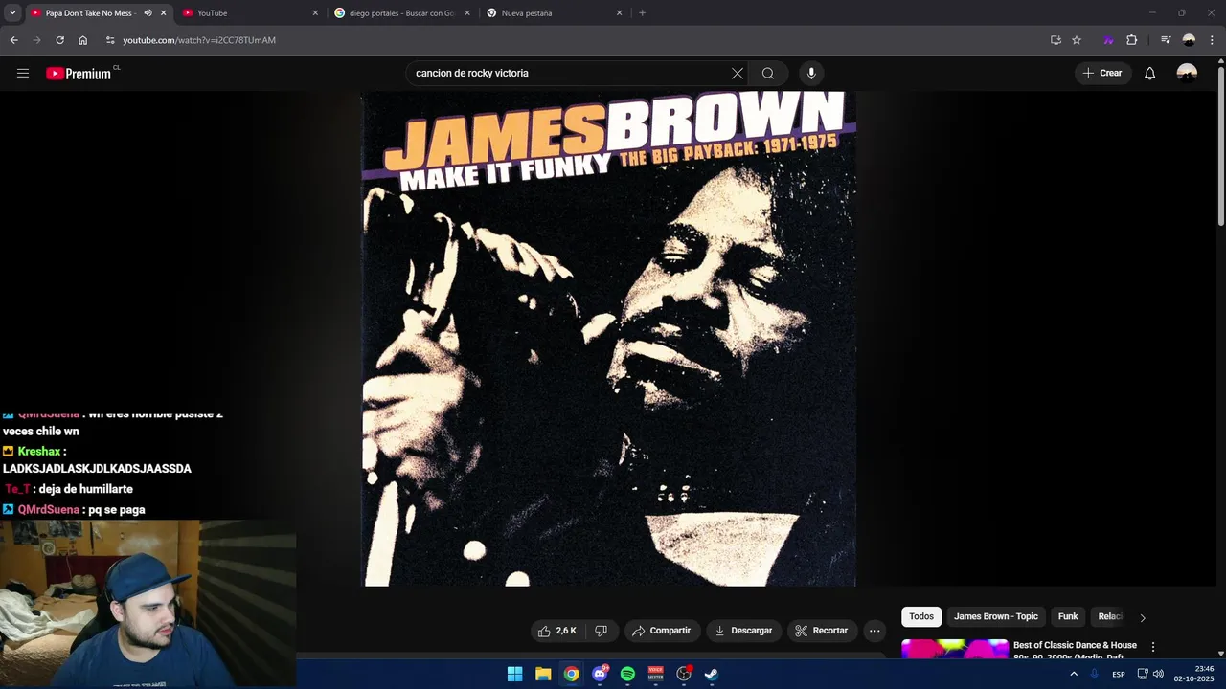This screenshot has width=1226, height=689.
Task: Click the Crear button
Action: coord(1102,73)
